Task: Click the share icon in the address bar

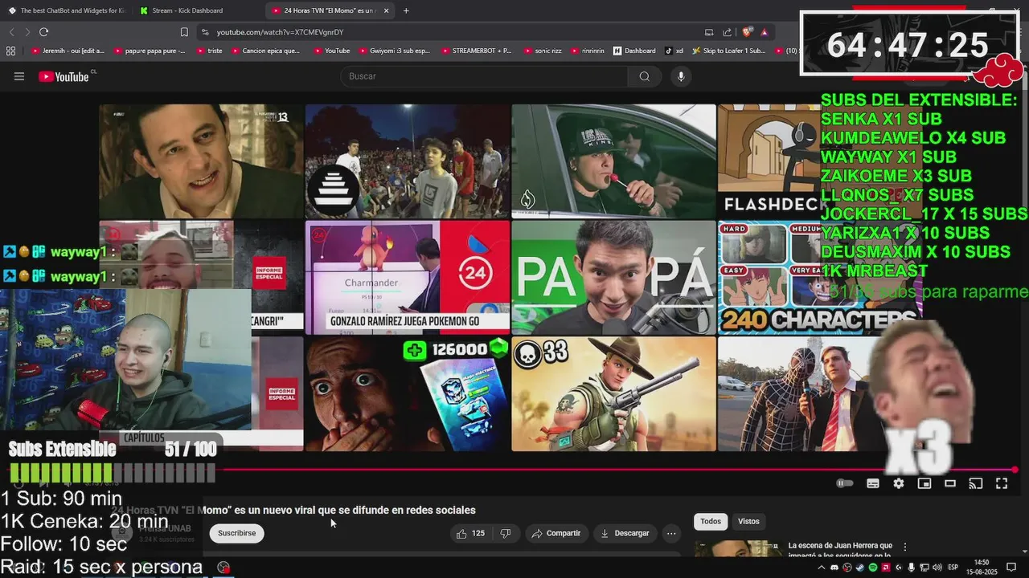Action: 728,32
